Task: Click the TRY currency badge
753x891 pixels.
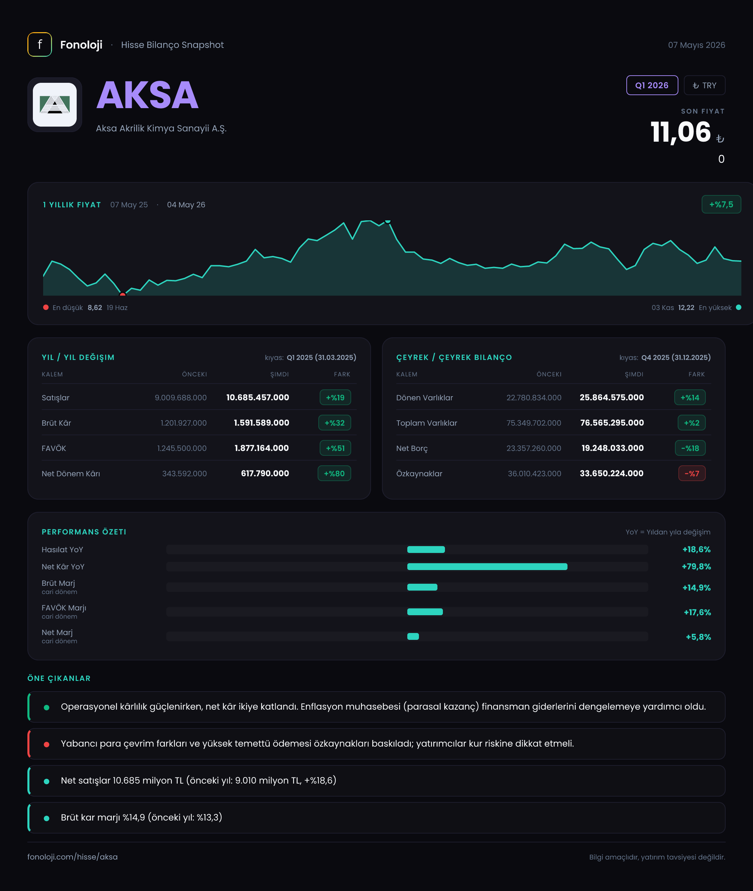Action: point(704,85)
